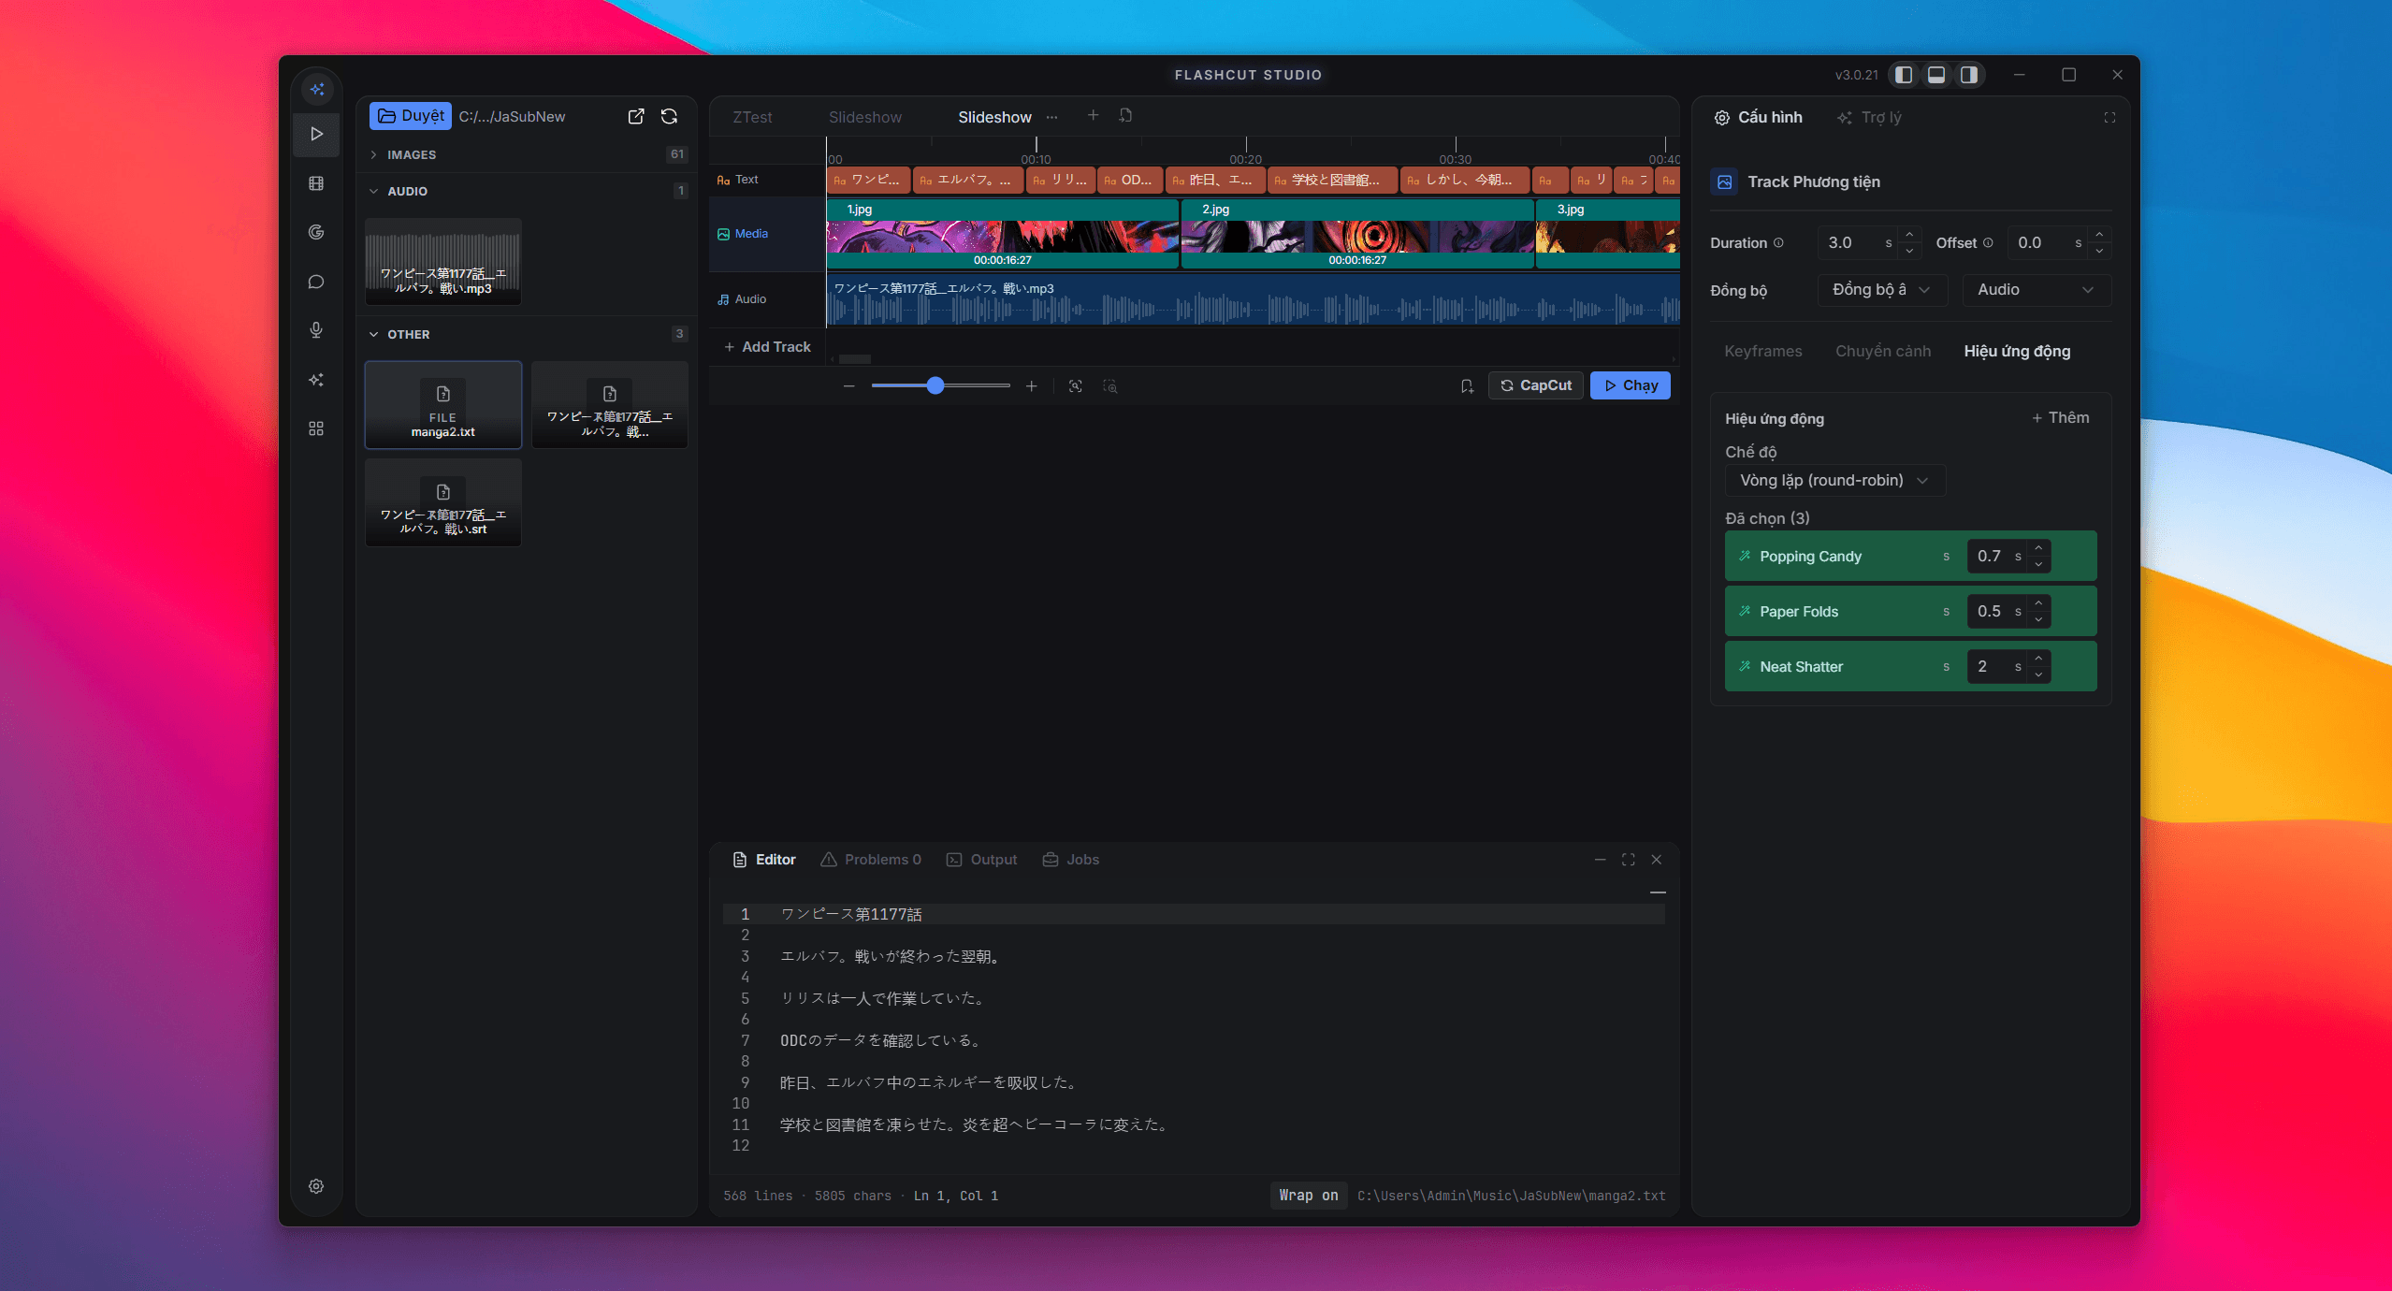Click the import file icon beside the plus tab
This screenshot has width=2392, height=1291.
click(x=1126, y=115)
